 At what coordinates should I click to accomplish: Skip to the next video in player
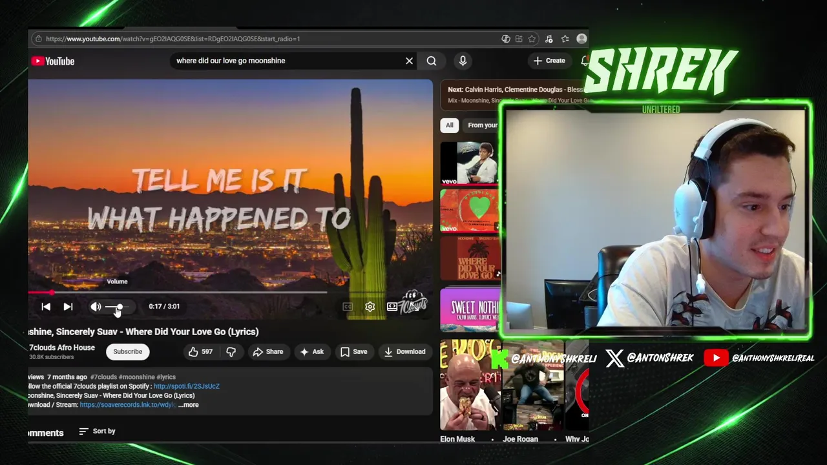tap(68, 307)
